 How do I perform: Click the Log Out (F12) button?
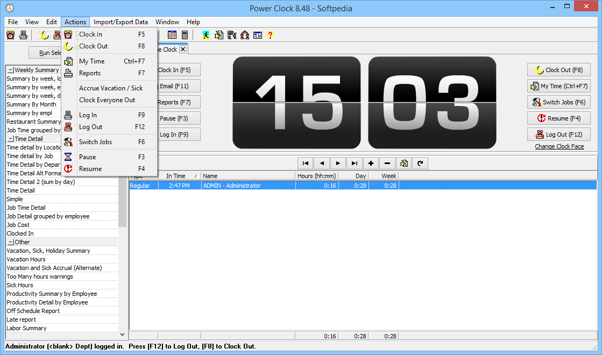tap(558, 134)
